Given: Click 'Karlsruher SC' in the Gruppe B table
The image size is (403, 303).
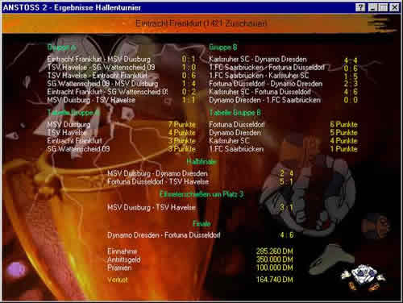Looking at the screenshot, I should coord(229,140).
